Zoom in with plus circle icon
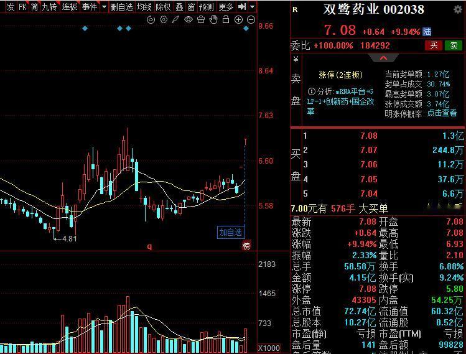This screenshot has width=466, height=354. coord(238,20)
